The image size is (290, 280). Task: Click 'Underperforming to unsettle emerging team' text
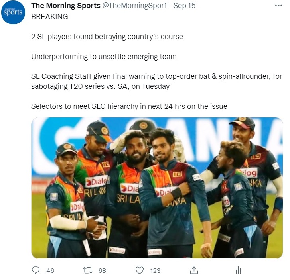tap(104, 57)
